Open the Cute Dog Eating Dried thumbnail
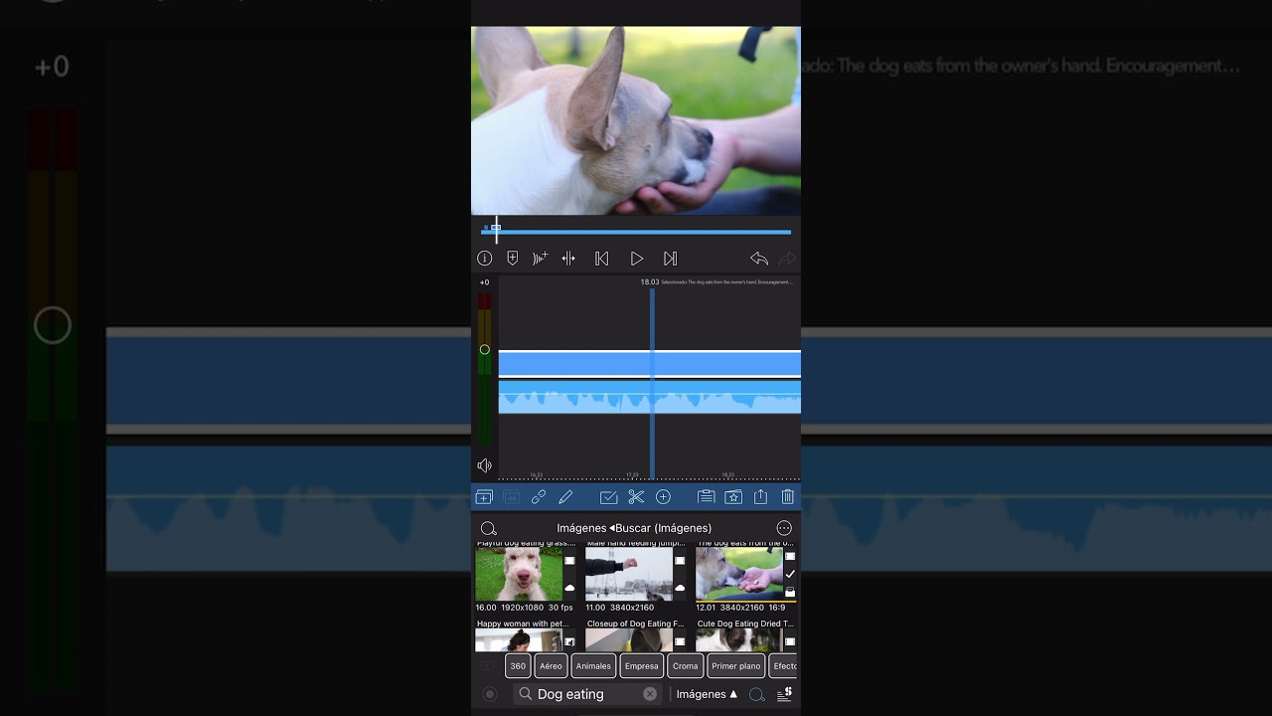 click(x=739, y=640)
